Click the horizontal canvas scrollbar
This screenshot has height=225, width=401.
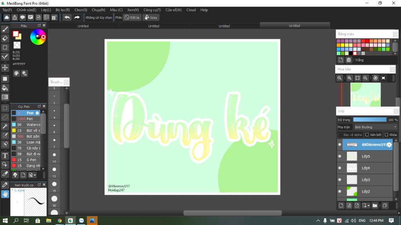(233, 213)
